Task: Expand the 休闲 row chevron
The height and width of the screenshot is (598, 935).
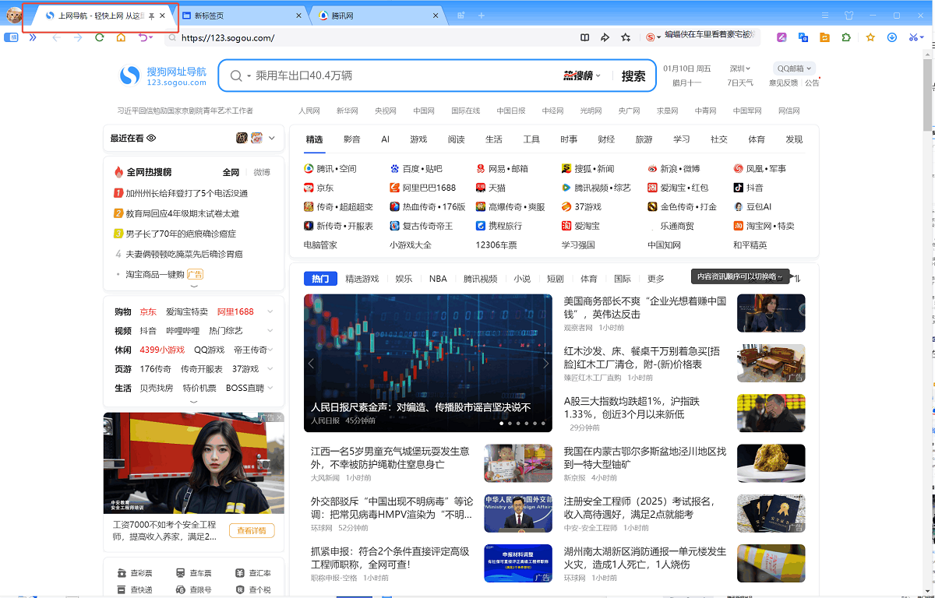Action: (270, 350)
